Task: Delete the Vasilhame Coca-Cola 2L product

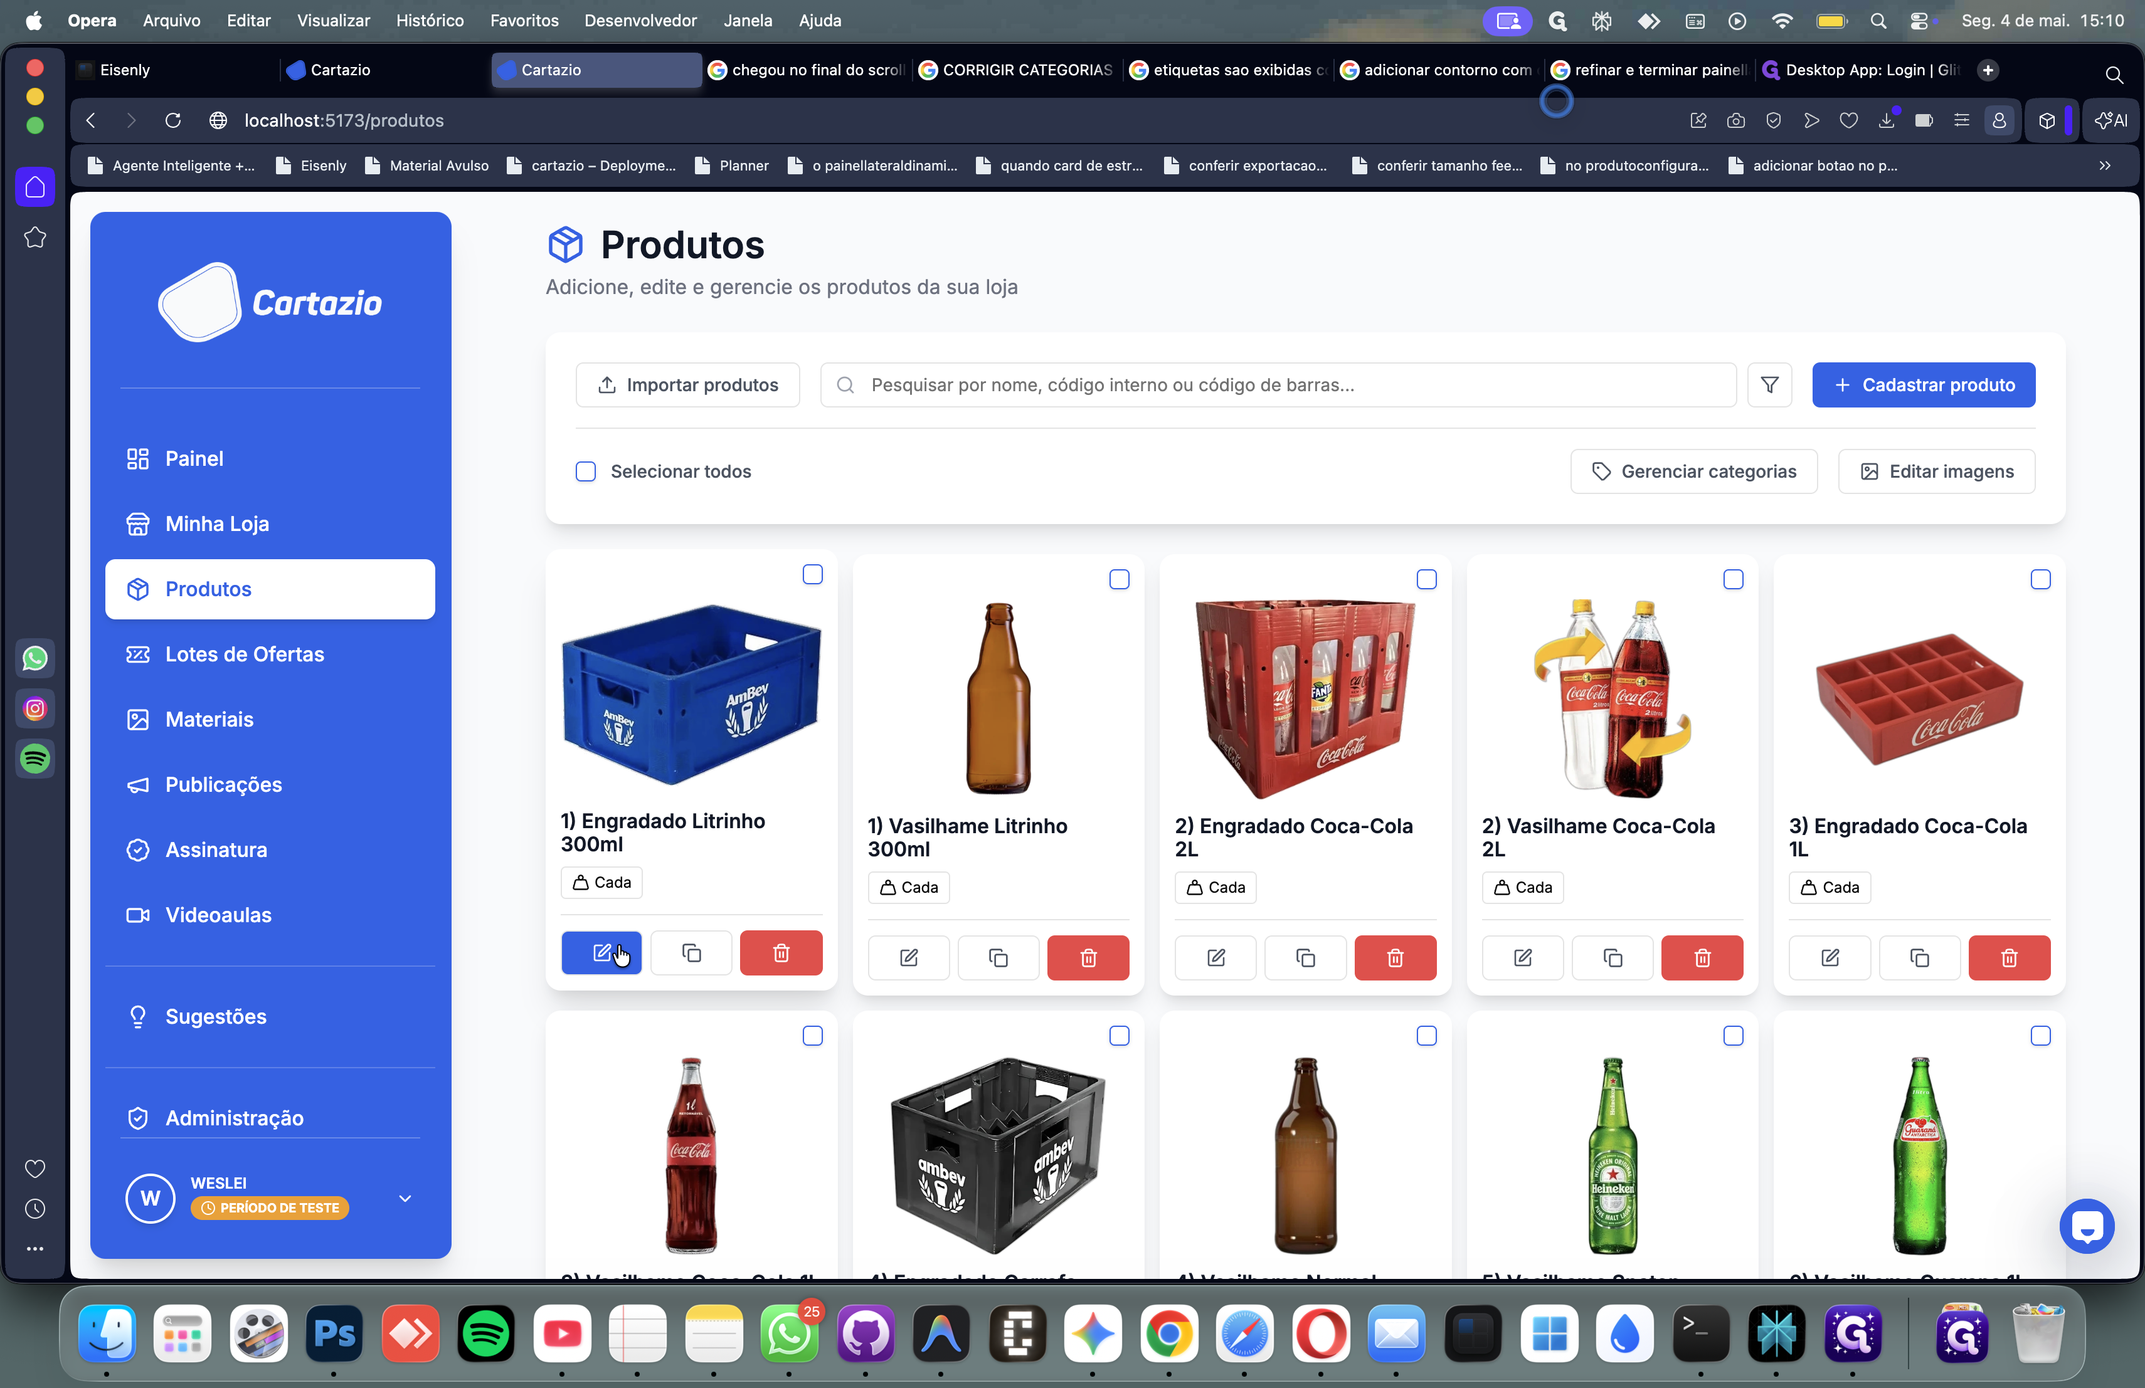Action: pyautogui.click(x=1702, y=957)
